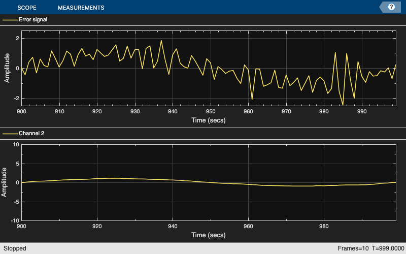Click the 980 tick on bottom plot

[324, 226]
